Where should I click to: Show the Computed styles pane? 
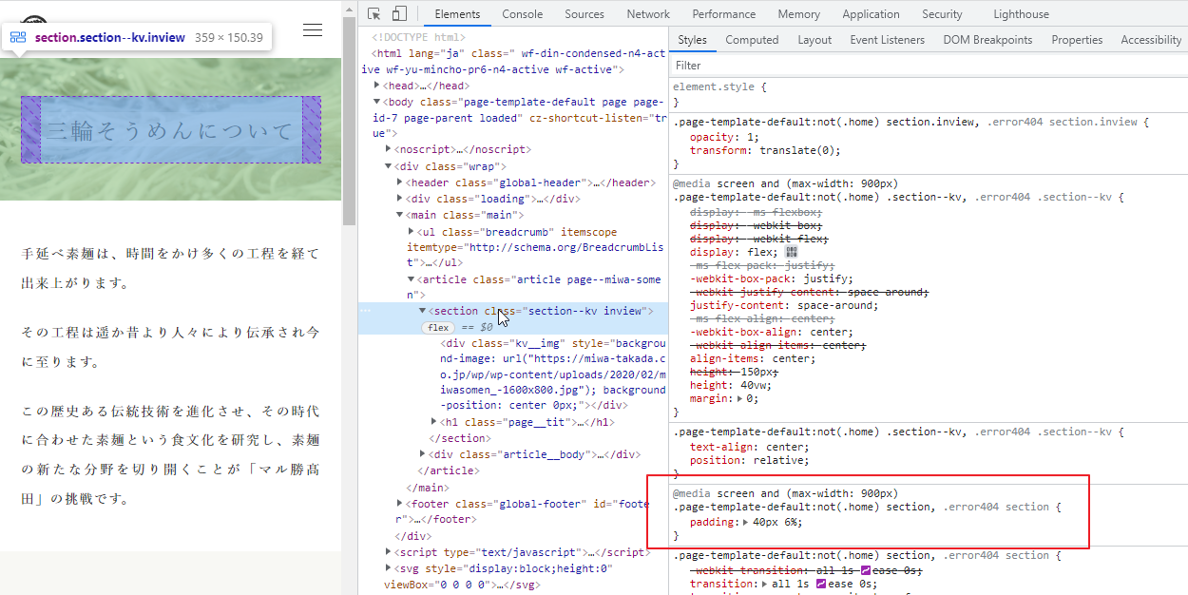pos(752,40)
